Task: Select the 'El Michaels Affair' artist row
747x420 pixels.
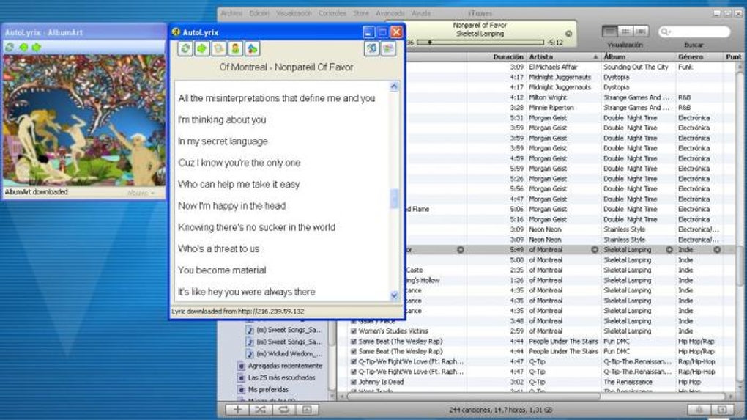Action: click(553, 67)
